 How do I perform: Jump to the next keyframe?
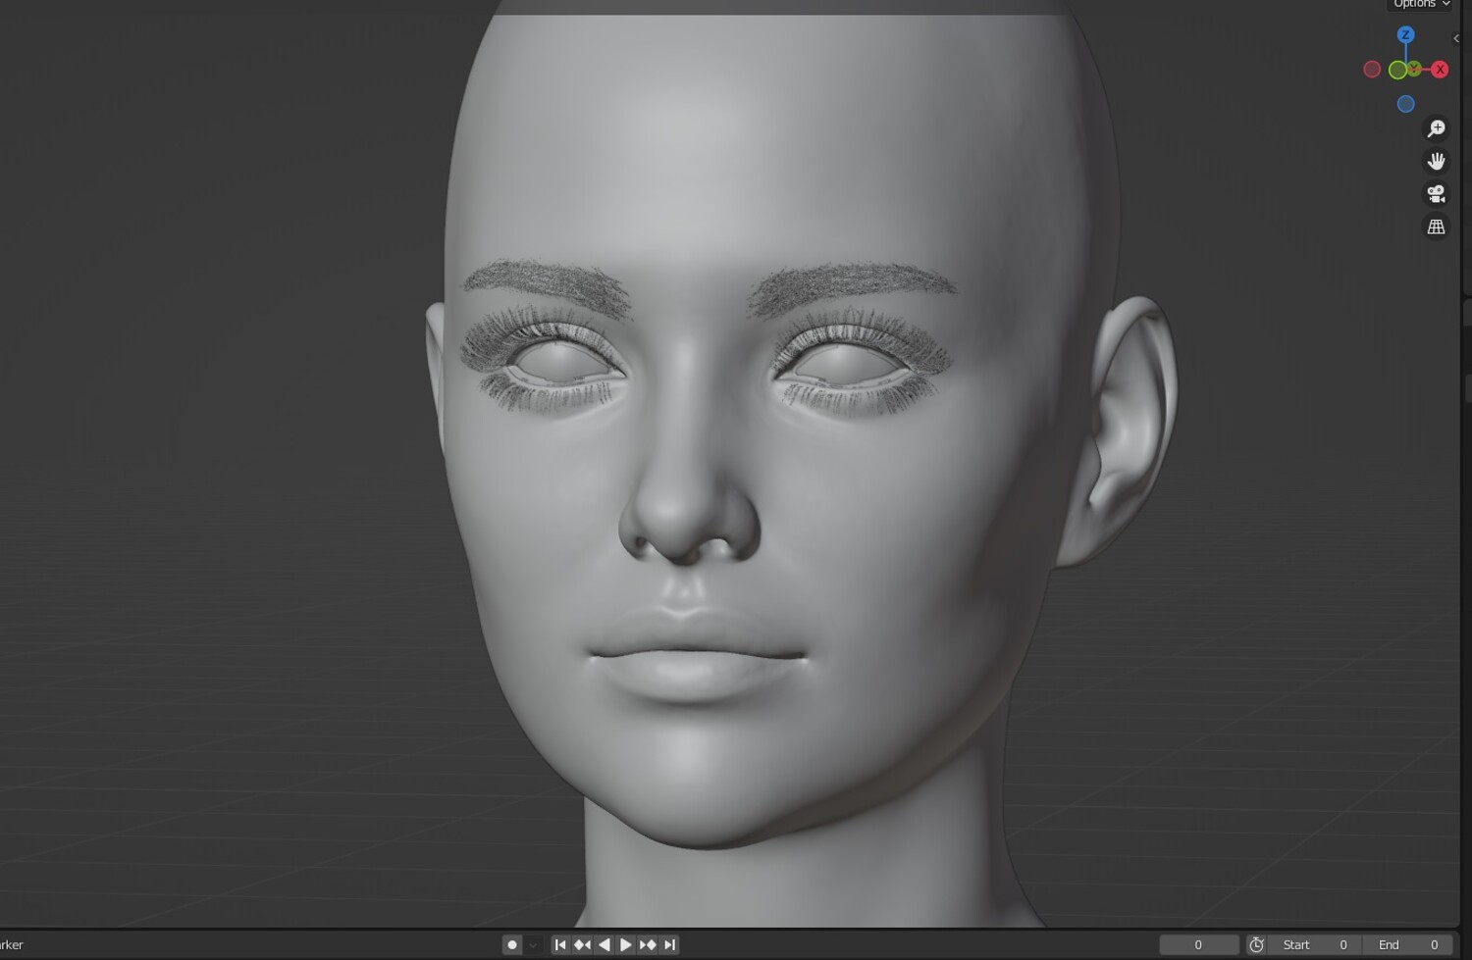coord(648,945)
